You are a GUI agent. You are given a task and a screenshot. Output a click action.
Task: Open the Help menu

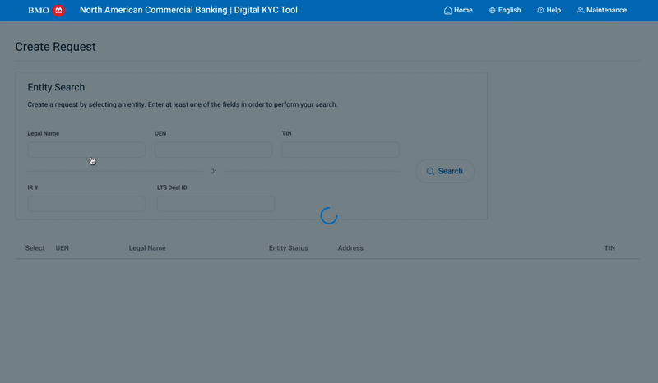click(549, 10)
